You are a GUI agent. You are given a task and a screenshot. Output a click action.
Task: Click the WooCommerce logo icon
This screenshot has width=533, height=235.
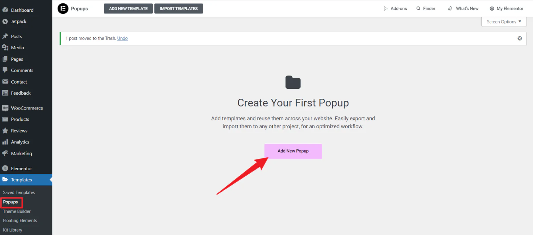point(5,108)
